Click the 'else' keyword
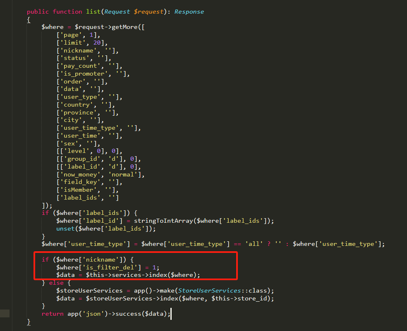The width and height of the screenshot is (407, 331). [57, 283]
